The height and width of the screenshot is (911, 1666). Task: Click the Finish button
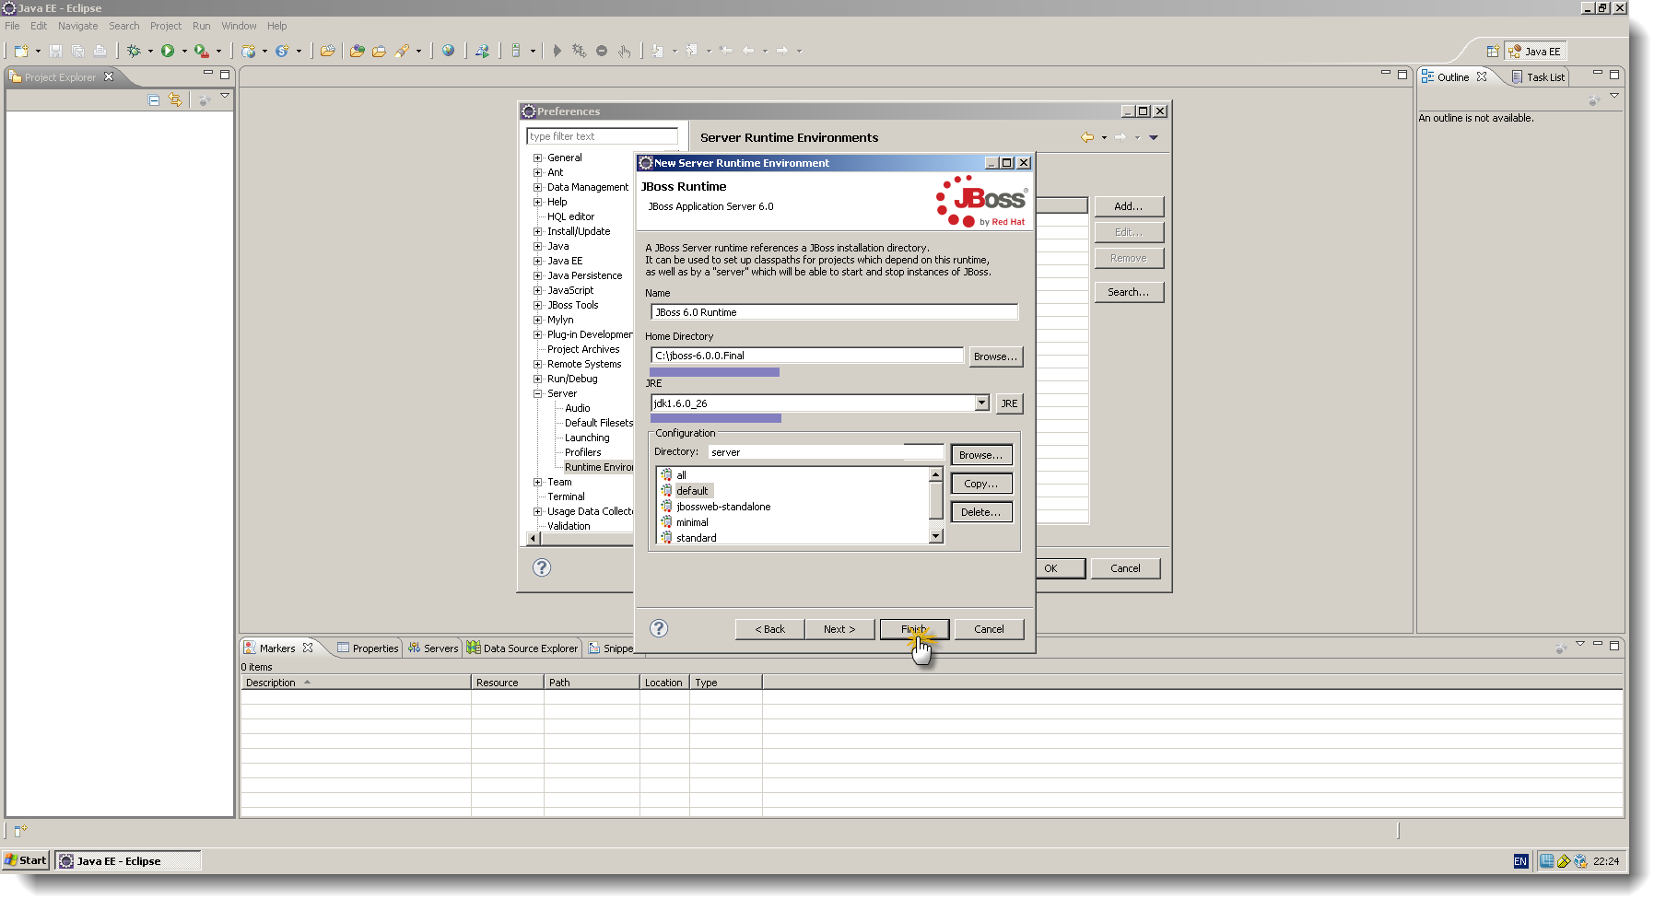(x=913, y=629)
